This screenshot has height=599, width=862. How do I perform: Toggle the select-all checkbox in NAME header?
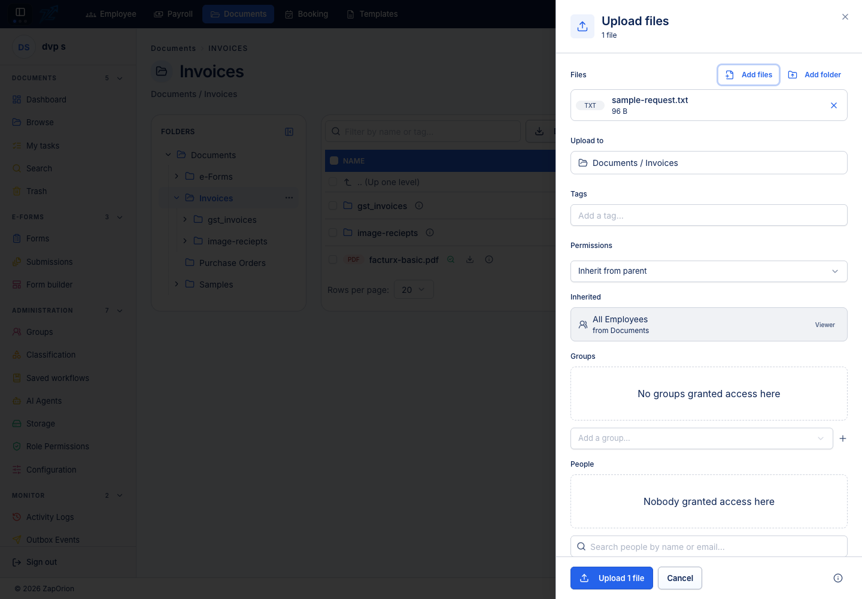334,161
